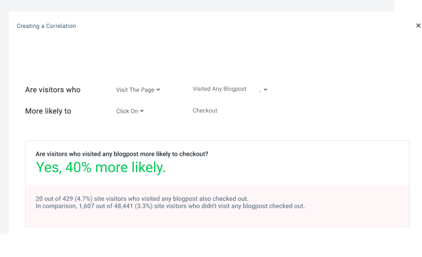Expand the Click On dropdown

click(x=130, y=111)
